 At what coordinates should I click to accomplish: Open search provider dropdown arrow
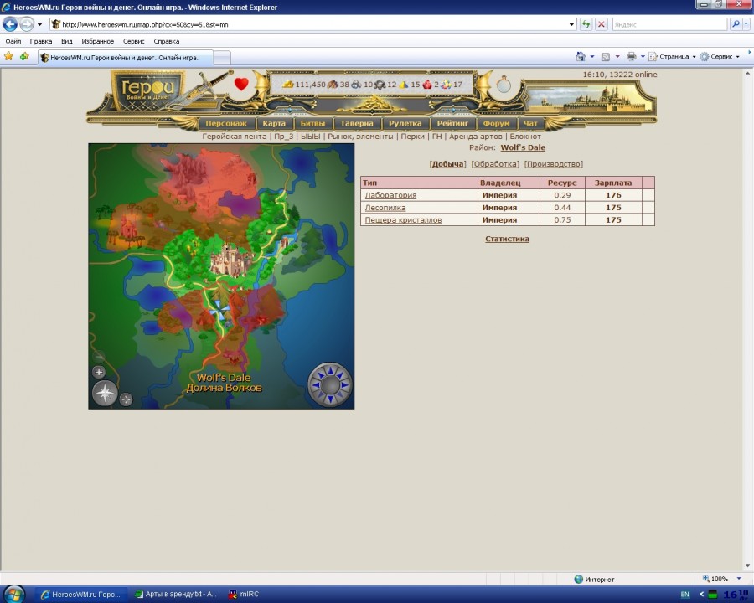(746, 24)
